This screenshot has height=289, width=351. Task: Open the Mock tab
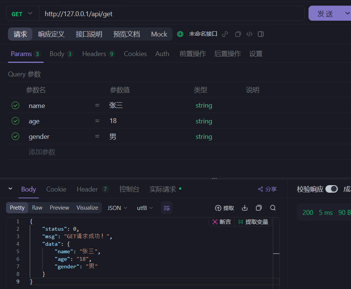[x=159, y=34]
